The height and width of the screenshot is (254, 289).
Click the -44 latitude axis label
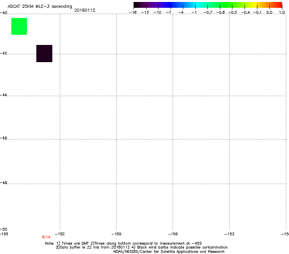(4, 95)
